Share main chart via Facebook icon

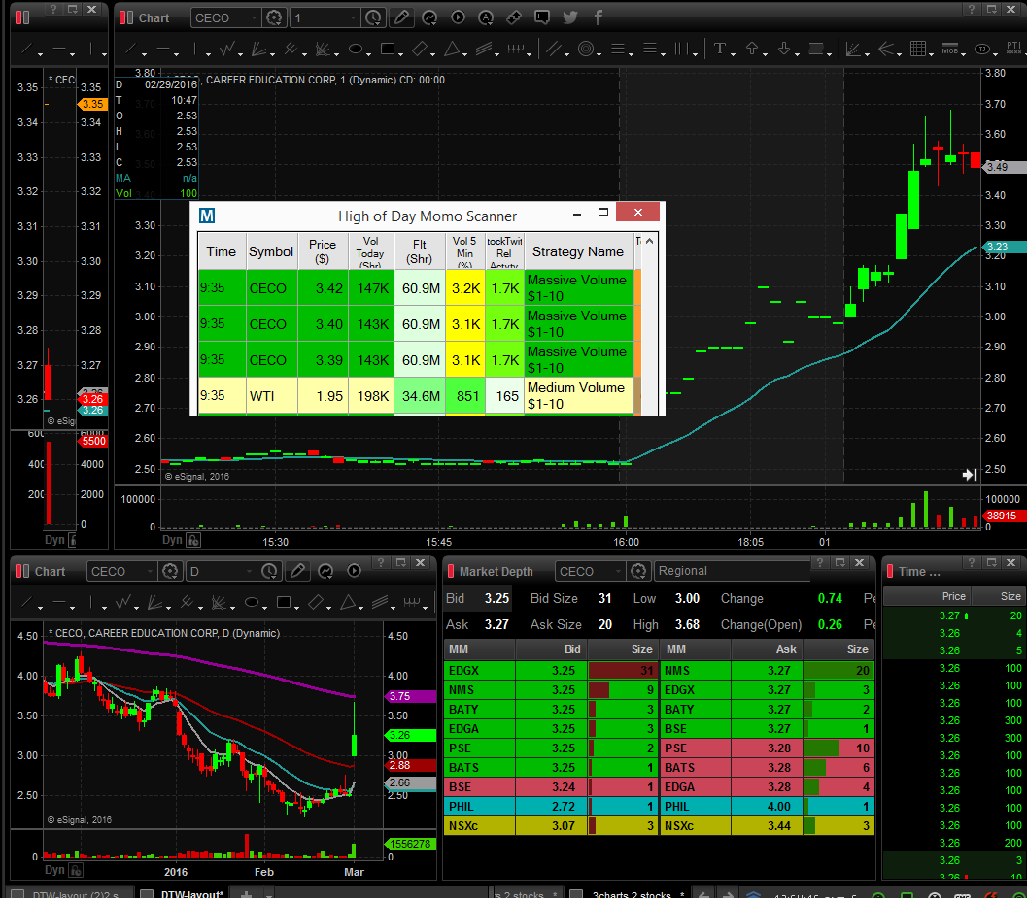pyautogui.click(x=598, y=17)
